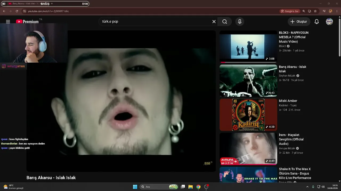This screenshot has height=191, width=341.
Task: Open YouTube notifications bell
Action: [x=316, y=21]
